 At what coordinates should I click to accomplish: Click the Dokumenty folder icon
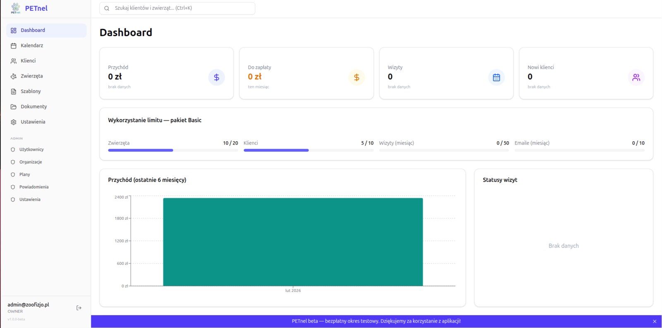pos(14,107)
